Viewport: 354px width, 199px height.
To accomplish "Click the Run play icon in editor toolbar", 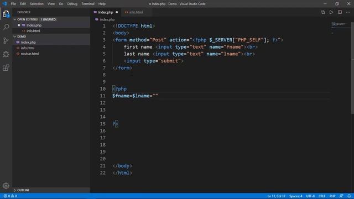I will coord(331,12).
